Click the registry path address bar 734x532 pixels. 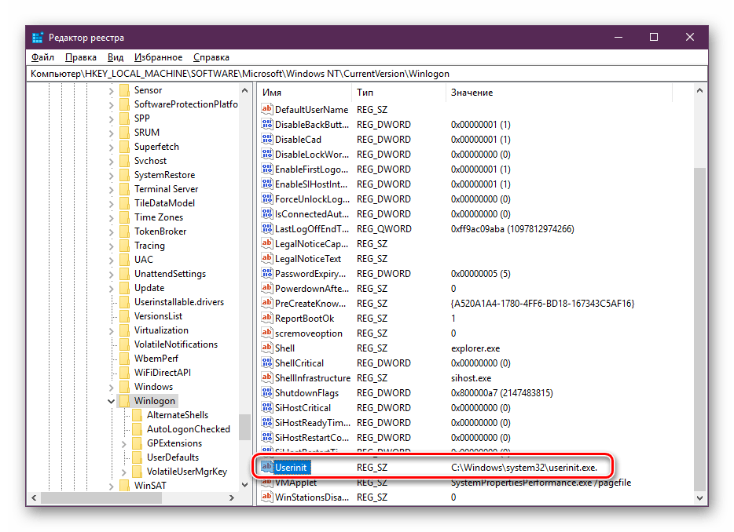point(366,74)
